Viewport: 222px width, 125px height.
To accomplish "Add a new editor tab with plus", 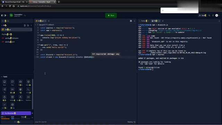I will (49, 21).
